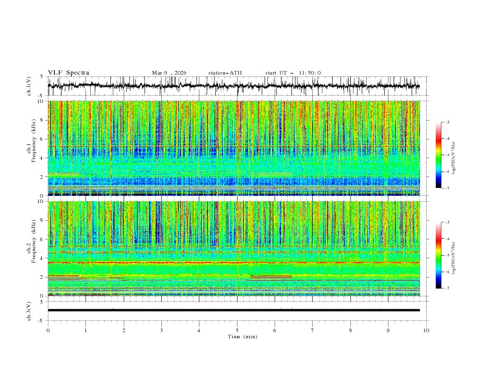Select the ch.1(V) axis label
The width and height of the screenshot is (480, 371).
pyautogui.click(x=29, y=86)
